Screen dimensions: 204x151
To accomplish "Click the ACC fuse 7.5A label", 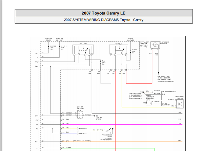I will [53, 48].
